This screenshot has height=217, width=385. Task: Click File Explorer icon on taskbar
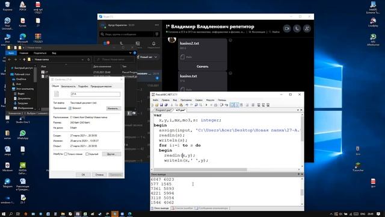(63, 214)
